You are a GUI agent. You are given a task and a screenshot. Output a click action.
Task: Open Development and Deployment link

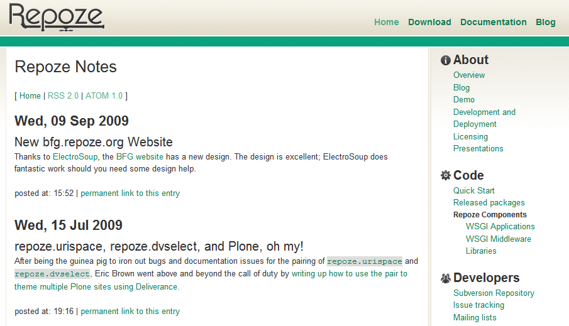(484, 118)
